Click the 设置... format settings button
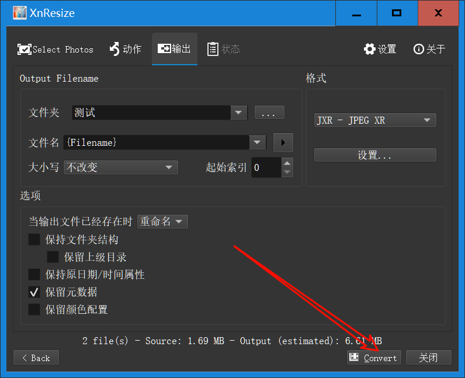This screenshot has height=378, width=465. click(375, 155)
